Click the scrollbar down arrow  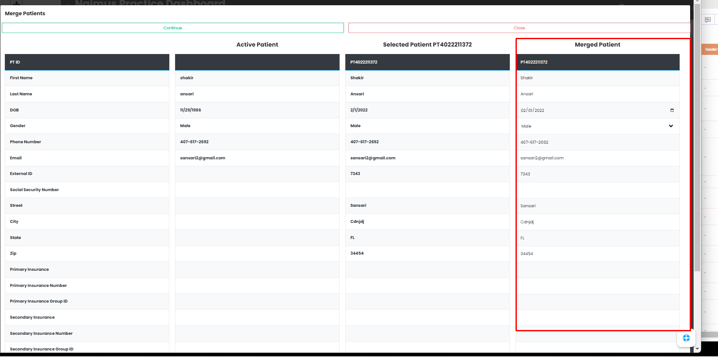pos(697,349)
